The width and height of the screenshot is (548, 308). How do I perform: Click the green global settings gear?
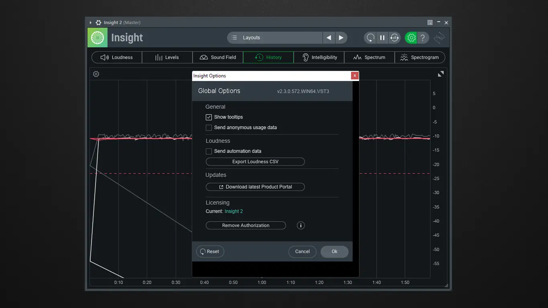pyautogui.click(x=411, y=38)
